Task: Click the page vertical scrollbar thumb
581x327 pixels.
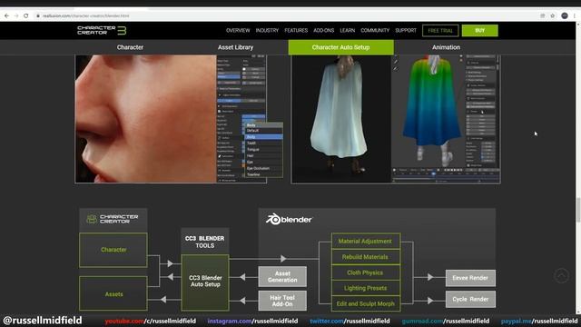Action: [578, 210]
